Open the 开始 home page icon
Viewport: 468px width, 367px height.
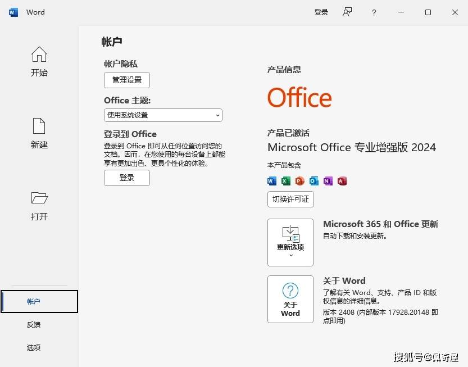point(39,55)
